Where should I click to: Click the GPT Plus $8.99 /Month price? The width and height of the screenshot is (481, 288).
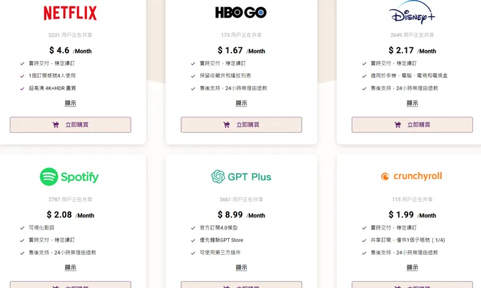pos(241,215)
